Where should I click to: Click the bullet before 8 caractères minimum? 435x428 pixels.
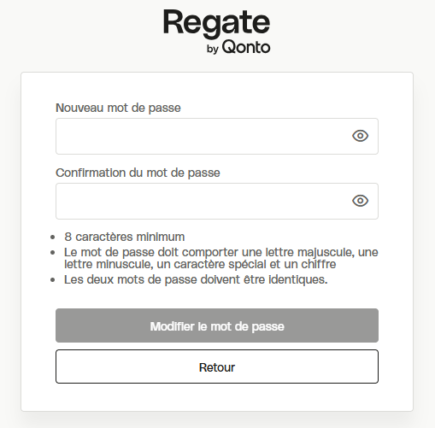tap(52, 237)
